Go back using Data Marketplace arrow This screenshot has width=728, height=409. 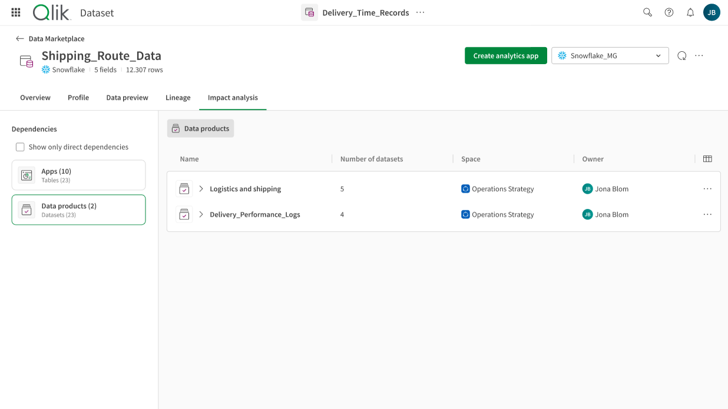pos(20,39)
